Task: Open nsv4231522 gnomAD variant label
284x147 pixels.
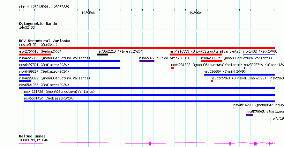Action: coord(206,65)
